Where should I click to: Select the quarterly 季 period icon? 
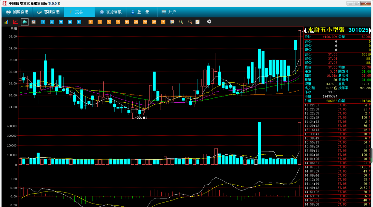pyautogui.click(x=70, y=22)
